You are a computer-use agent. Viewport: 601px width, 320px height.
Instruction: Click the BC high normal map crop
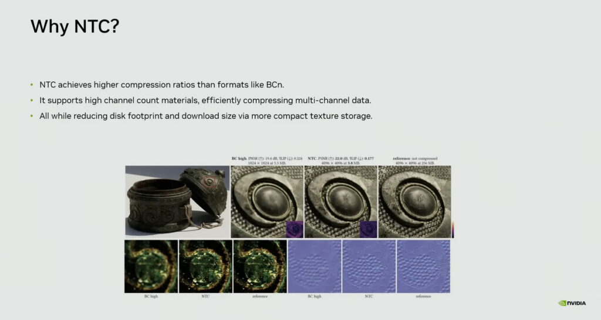tap(315, 267)
